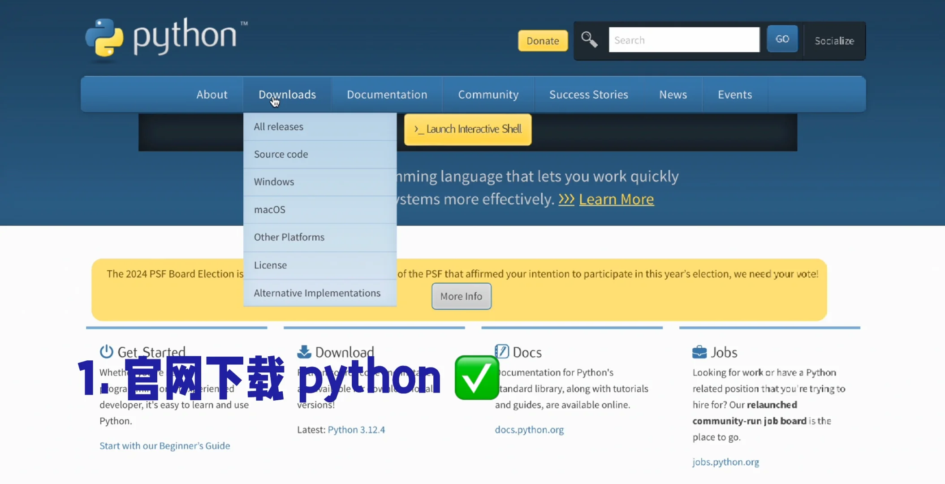Open the Documentation menu

point(387,94)
